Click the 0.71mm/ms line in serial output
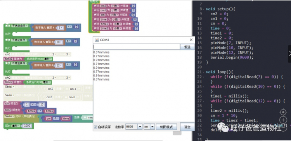This screenshot has height=141, width=291. 101,64
